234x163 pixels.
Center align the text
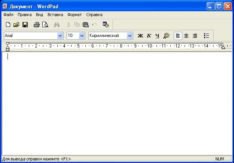tap(186, 36)
